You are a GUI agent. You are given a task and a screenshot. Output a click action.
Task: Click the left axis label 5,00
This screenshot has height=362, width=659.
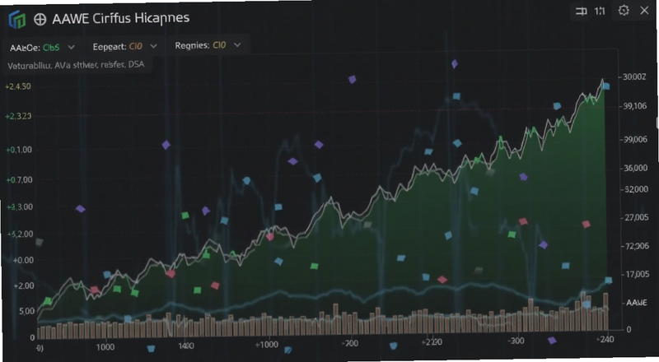click(26, 311)
